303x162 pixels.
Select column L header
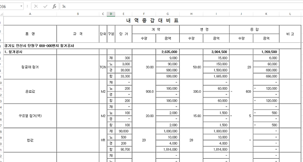(x=290, y=14)
